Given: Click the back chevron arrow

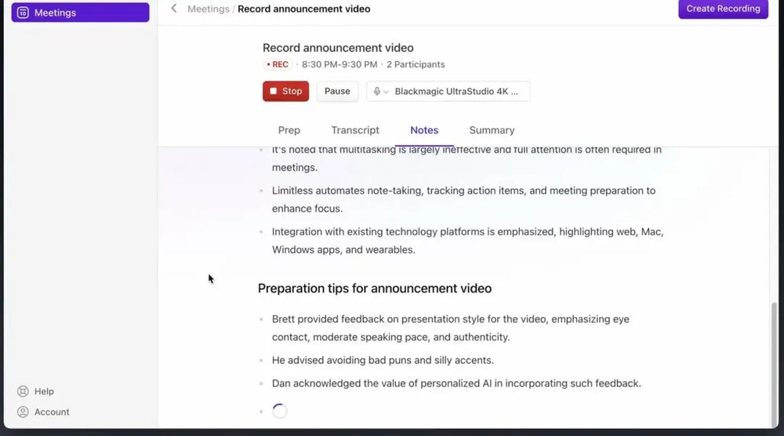Looking at the screenshot, I should [174, 9].
